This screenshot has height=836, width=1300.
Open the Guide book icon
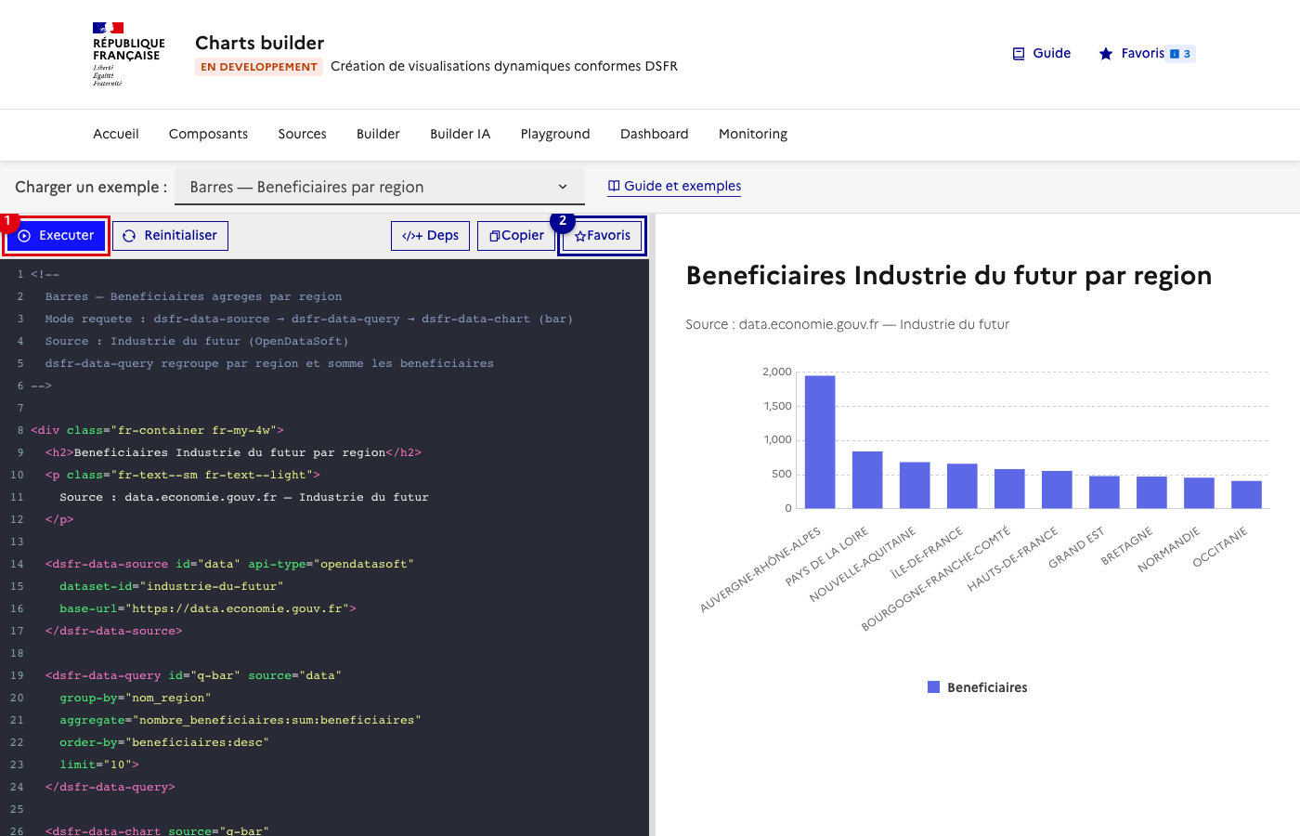(x=1017, y=53)
